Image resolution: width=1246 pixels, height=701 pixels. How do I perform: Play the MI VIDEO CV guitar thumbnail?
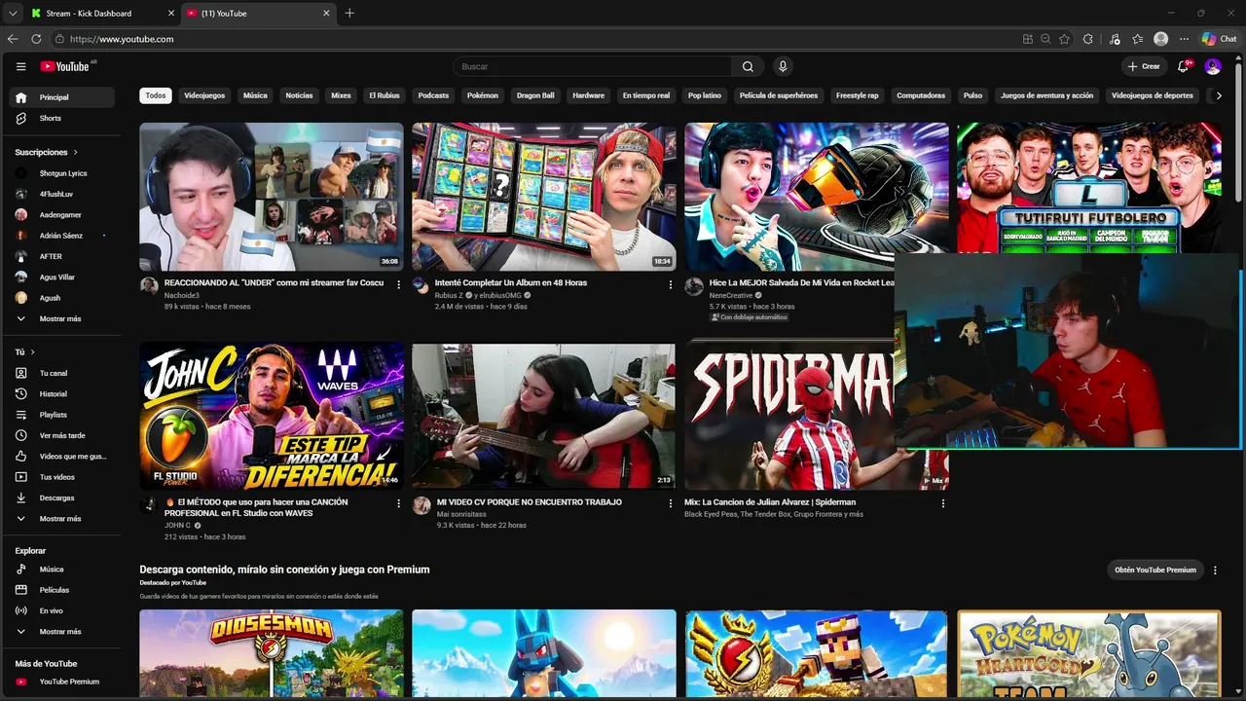(x=543, y=416)
